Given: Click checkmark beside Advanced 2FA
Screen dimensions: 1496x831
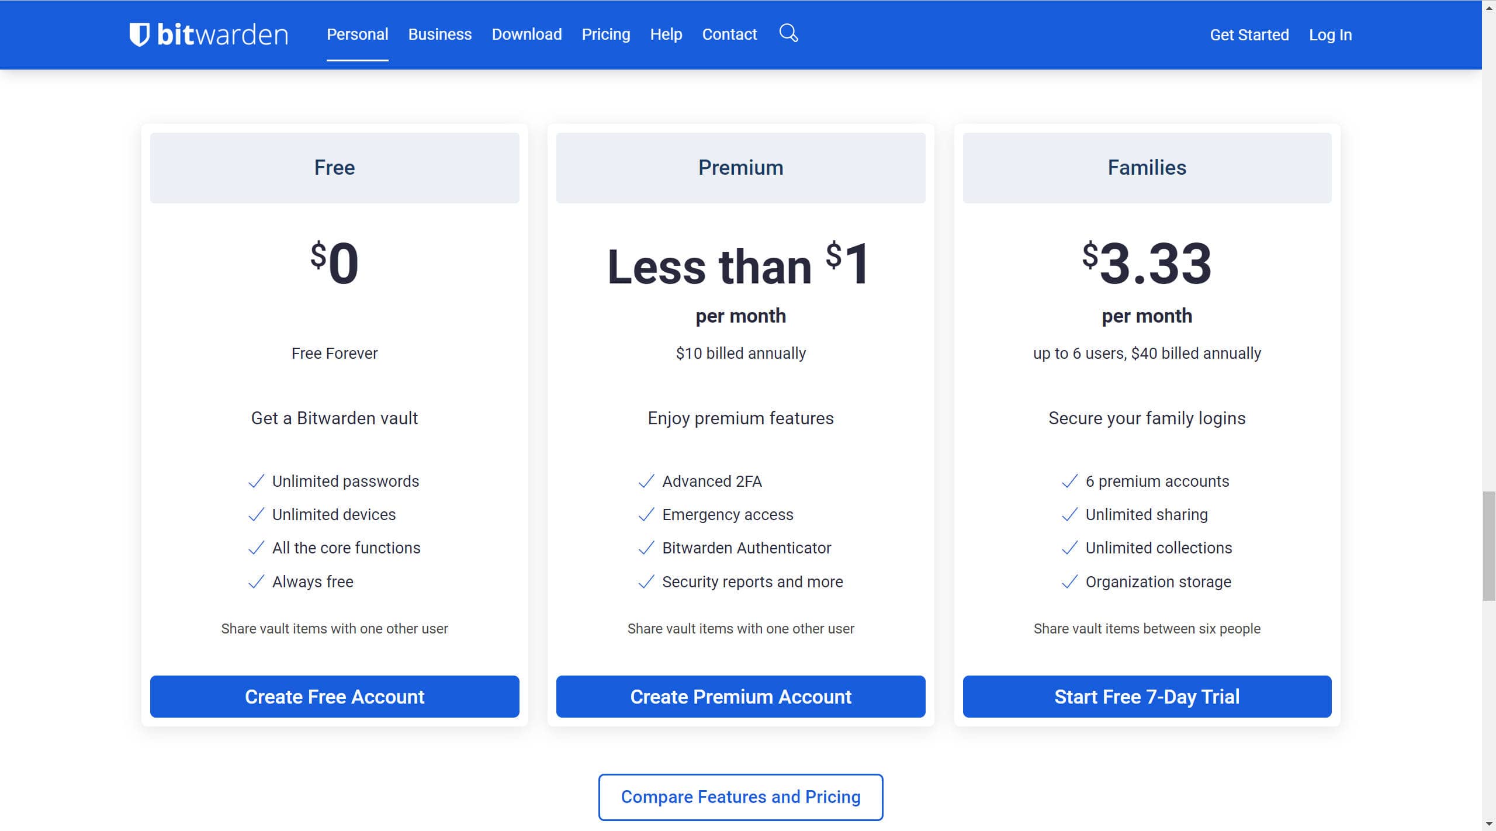Looking at the screenshot, I should tap(646, 481).
